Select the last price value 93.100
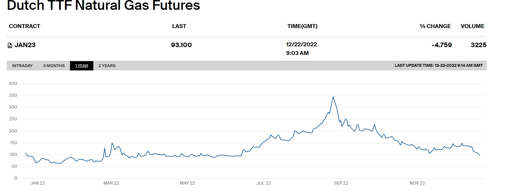Screen dimensions: 505x193 (181, 45)
